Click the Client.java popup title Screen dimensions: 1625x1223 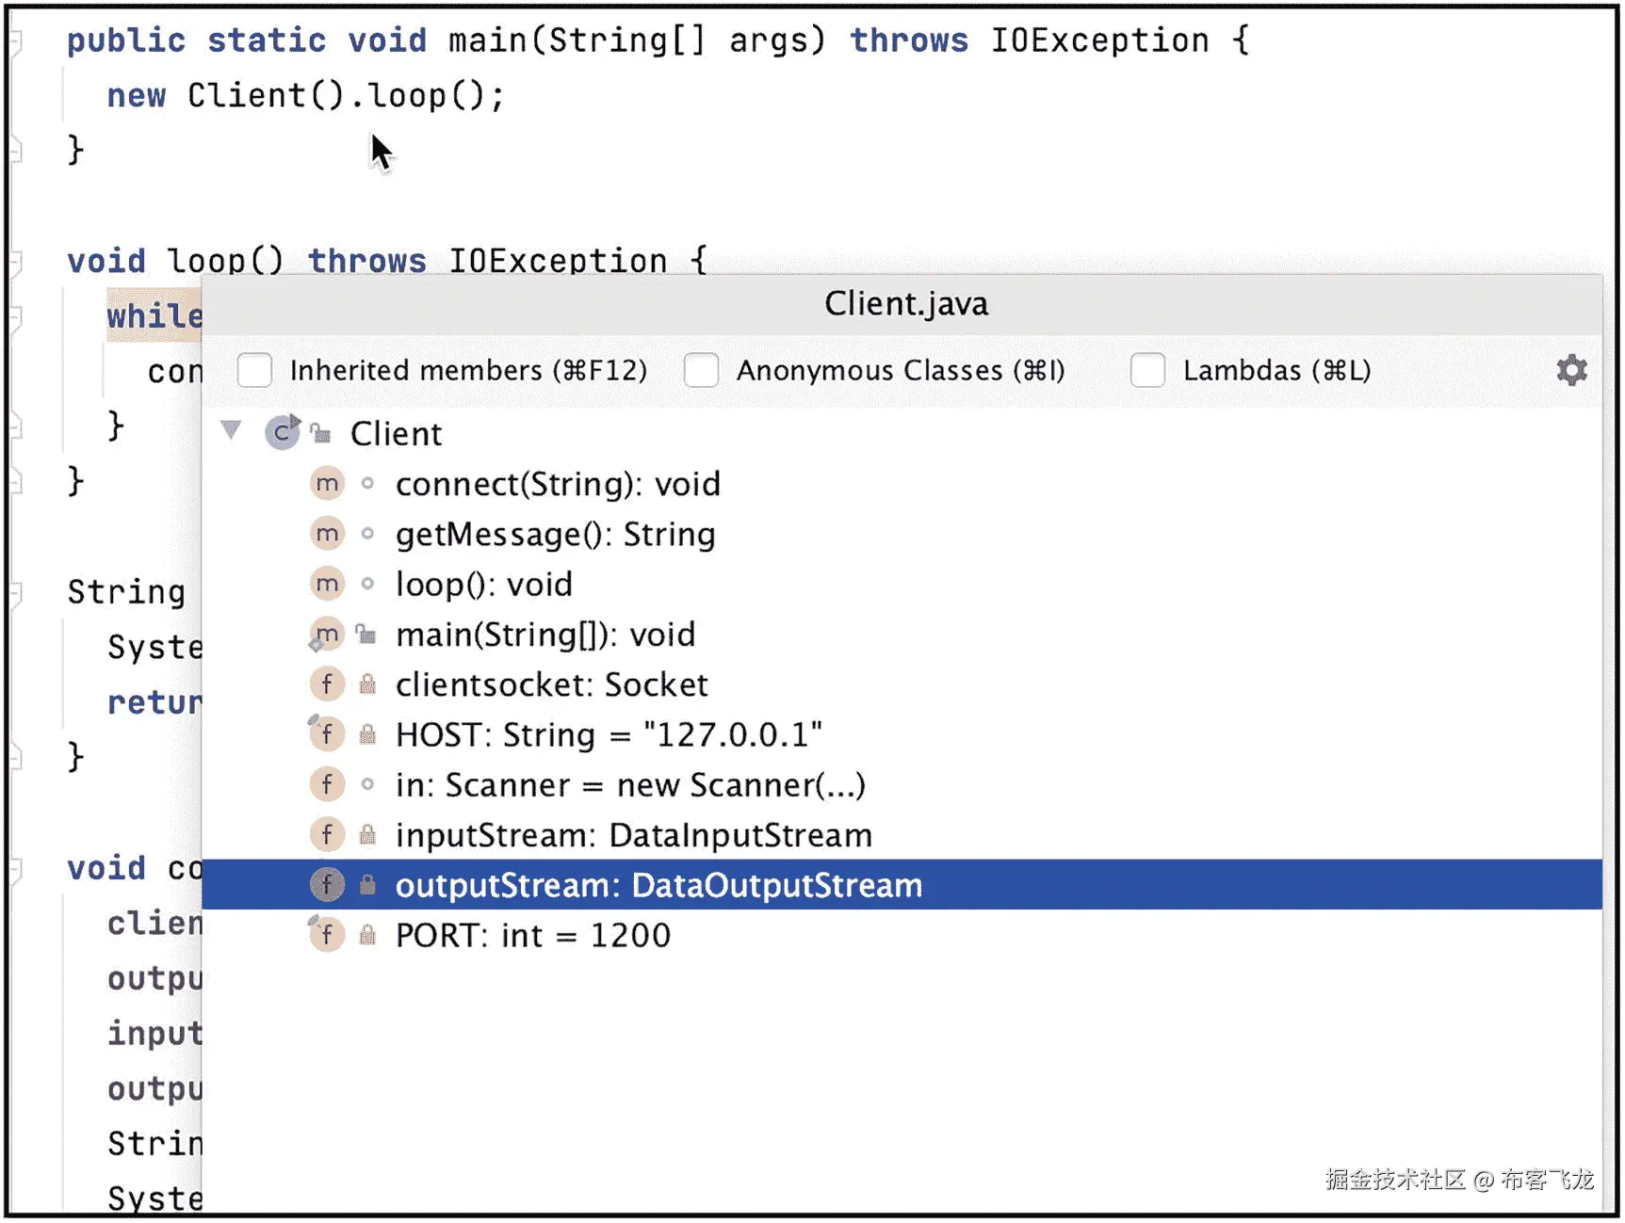(906, 303)
